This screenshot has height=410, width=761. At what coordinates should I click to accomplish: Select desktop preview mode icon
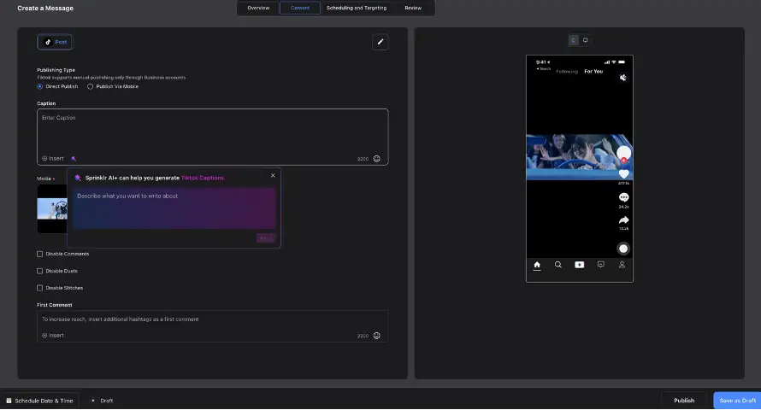(586, 40)
